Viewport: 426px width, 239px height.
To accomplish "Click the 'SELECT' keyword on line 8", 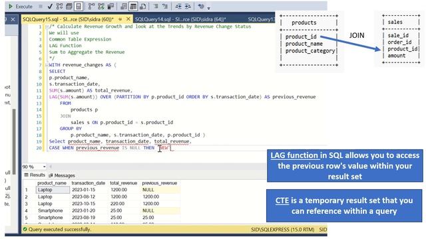I will 57,71.
